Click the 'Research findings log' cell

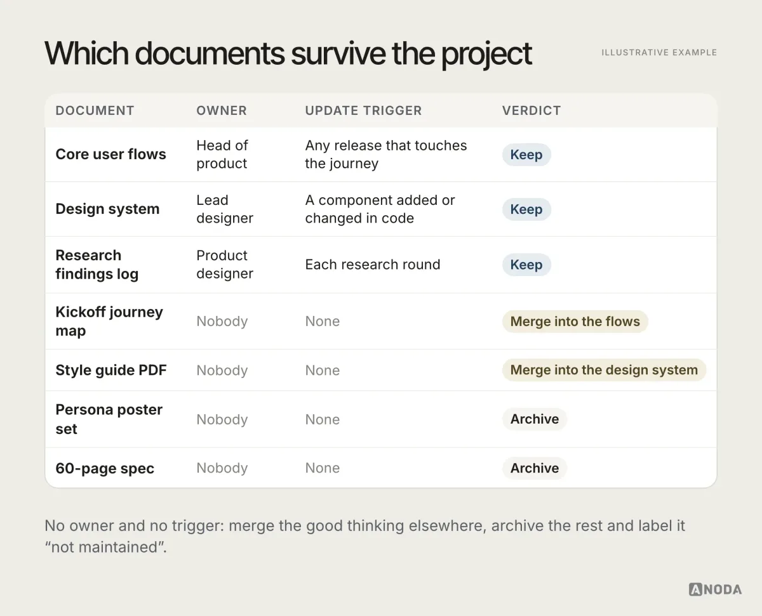point(97,265)
